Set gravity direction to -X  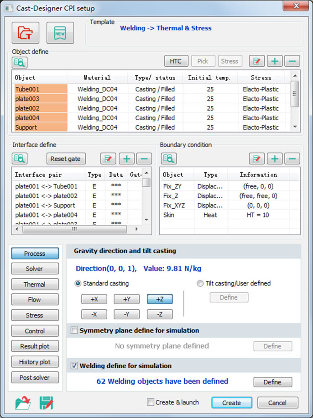click(x=94, y=314)
